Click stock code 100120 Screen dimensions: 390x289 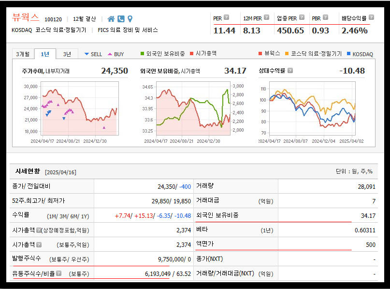coord(53,19)
